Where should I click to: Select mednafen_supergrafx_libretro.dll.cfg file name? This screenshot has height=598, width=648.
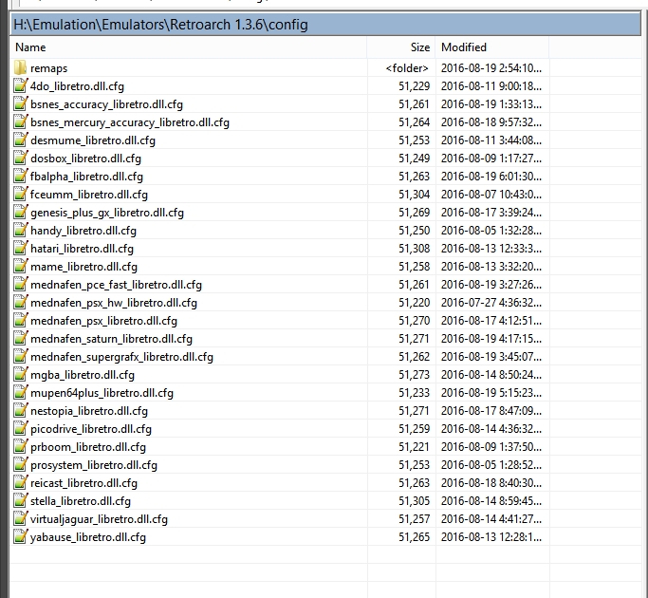[121, 357]
